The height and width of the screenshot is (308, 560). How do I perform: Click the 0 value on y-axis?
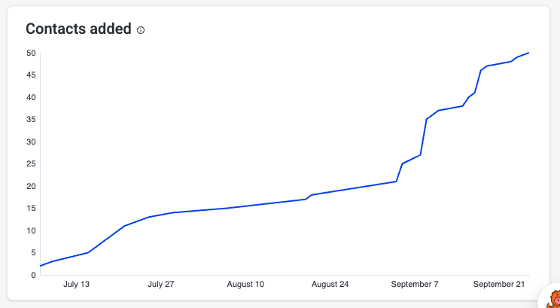click(33, 275)
